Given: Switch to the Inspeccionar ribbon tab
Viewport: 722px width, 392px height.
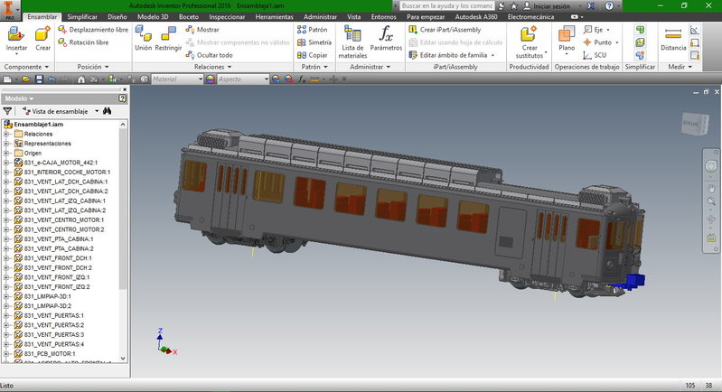Looking at the screenshot, I should click(x=227, y=16).
